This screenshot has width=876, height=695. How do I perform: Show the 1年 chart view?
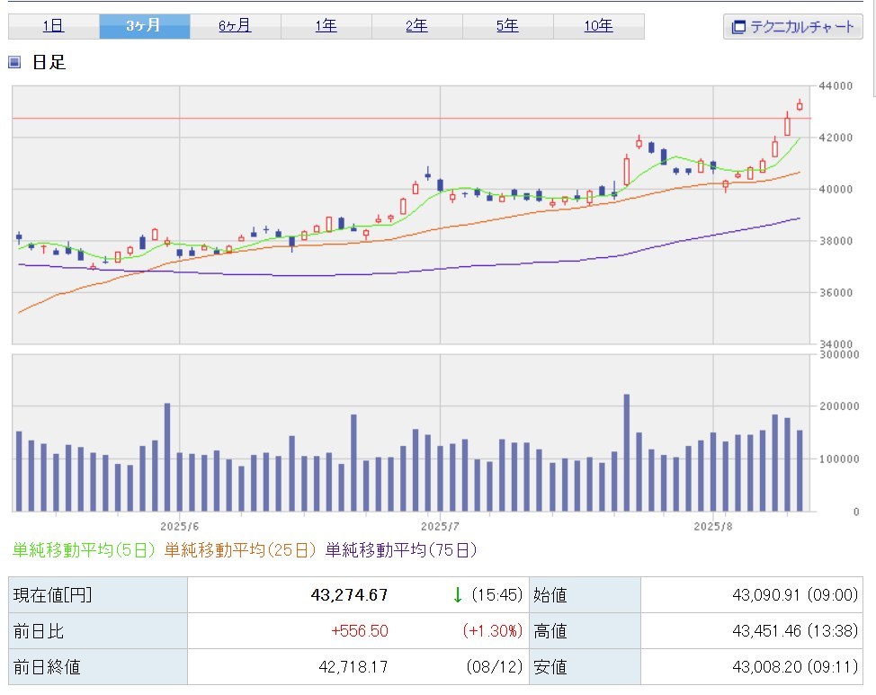pyautogui.click(x=326, y=26)
